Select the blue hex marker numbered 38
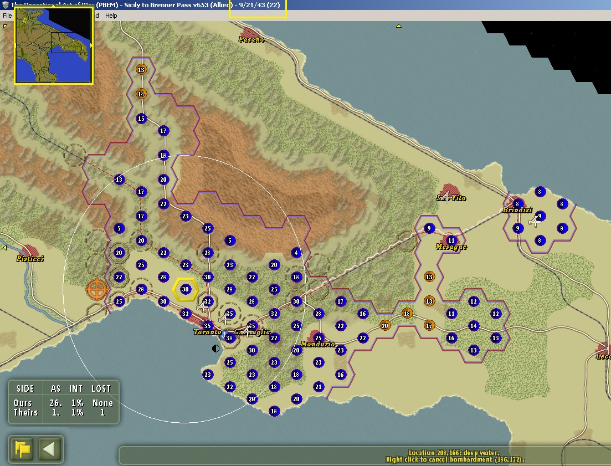The width and height of the screenshot is (611, 466). coord(229,338)
